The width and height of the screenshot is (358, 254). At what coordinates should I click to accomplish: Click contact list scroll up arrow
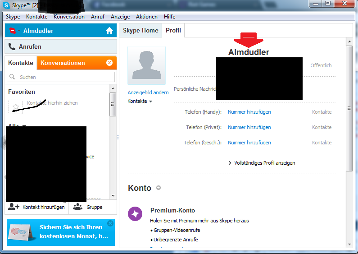click(x=113, y=88)
